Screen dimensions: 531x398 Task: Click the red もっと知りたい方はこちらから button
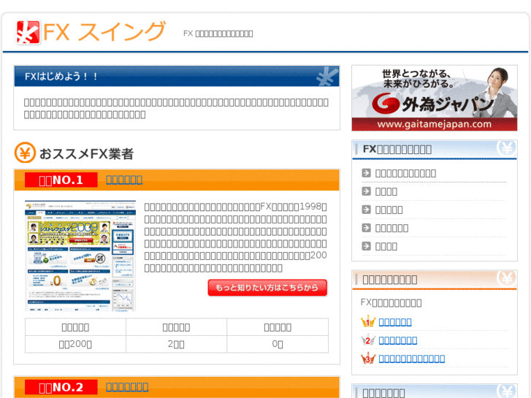pyautogui.click(x=267, y=288)
